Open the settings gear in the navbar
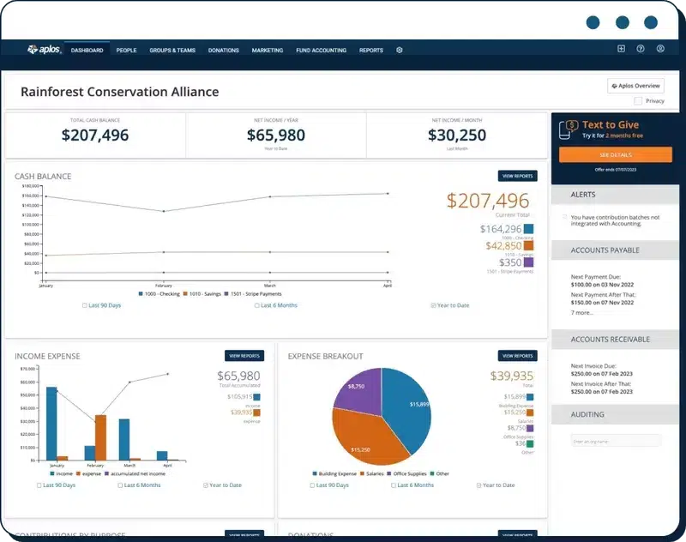 click(400, 50)
